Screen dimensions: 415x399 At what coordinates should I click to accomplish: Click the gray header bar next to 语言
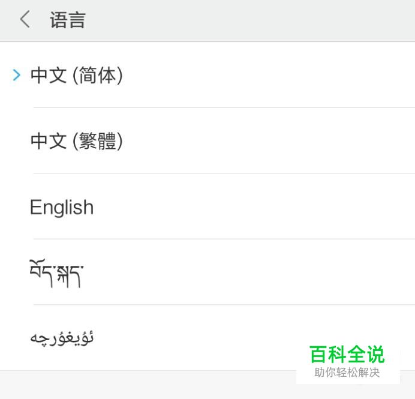point(250,20)
